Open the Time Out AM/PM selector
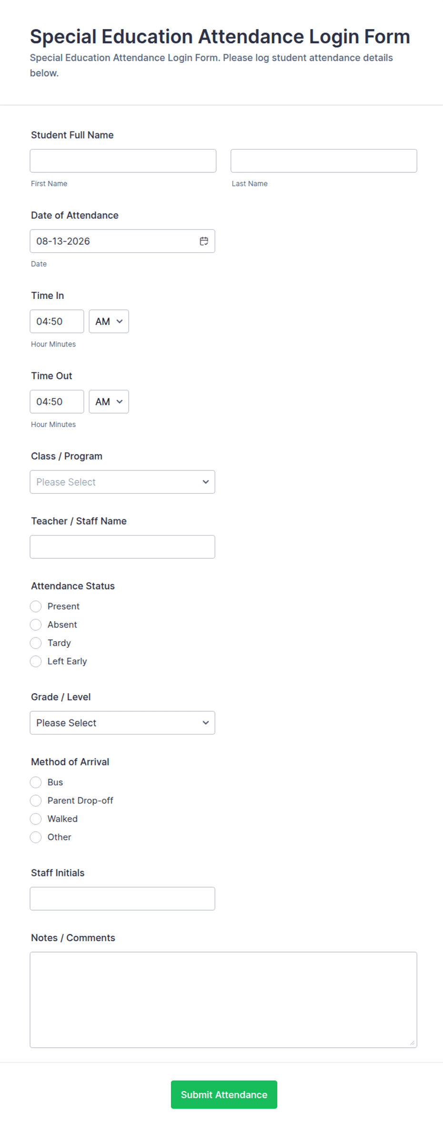This screenshot has width=443, height=1132. click(x=109, y=402)
